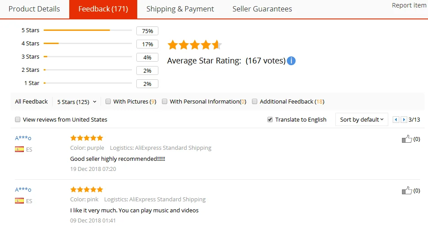Click the Spain flag on the second review
This screenshot has height=226, width=428.
click(x=19, y=201)
